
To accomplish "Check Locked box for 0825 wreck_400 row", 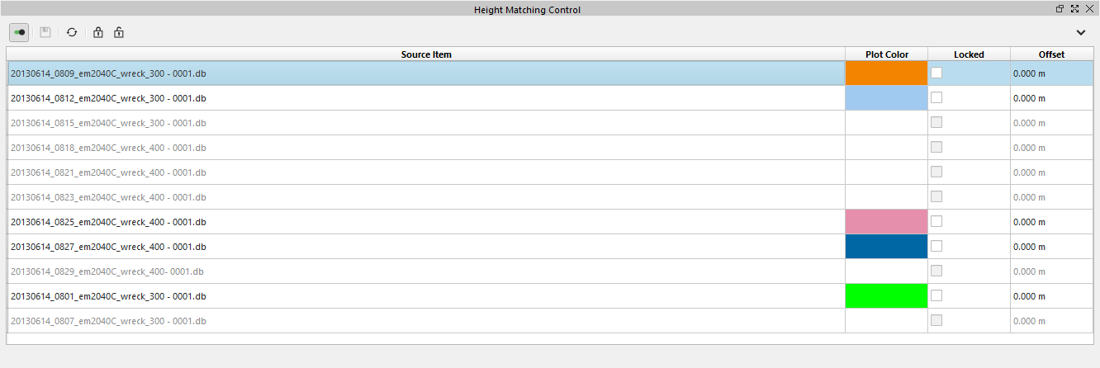I will pyautogui.click(x=936, y=221).
